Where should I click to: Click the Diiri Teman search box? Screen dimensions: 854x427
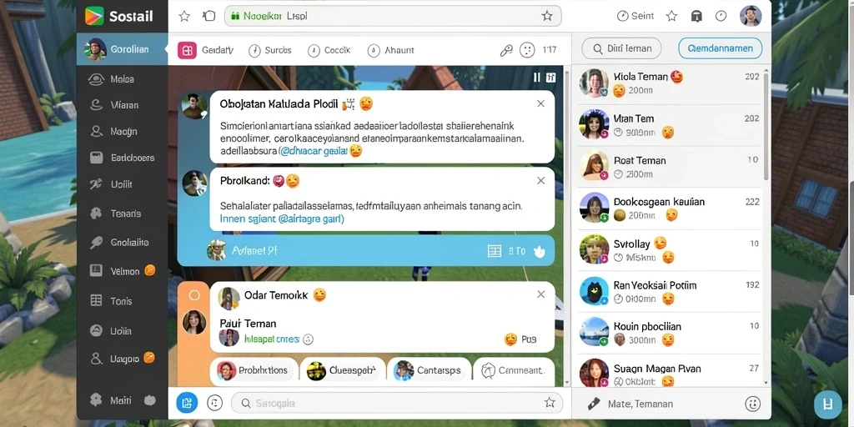click(x=621, y=48)
